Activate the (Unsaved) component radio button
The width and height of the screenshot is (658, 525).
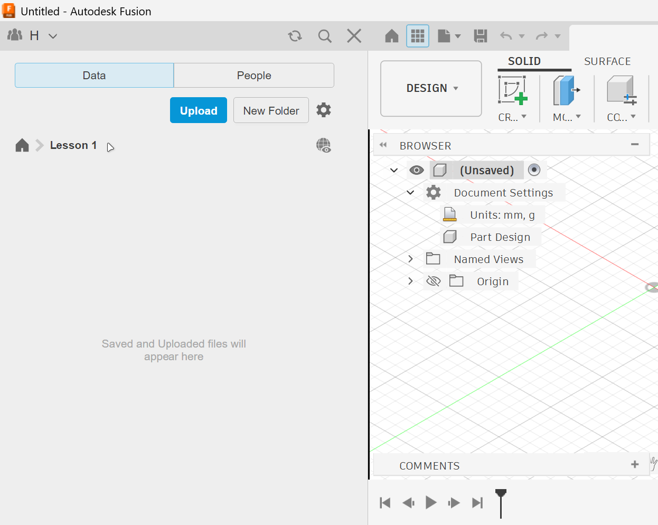(x=534, y=170)
